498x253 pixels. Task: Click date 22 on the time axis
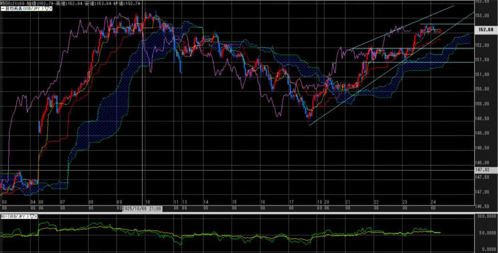click(x=376, y=201)
